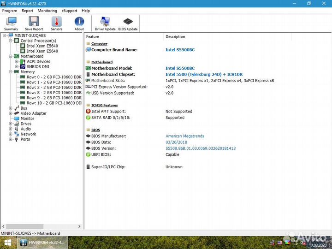Select the Memory tree node
The image size is (332, 249).
tap(28, 72)
